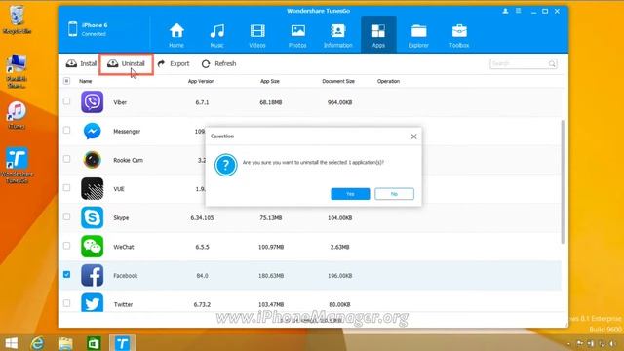The height and width of the screenshot is (351, 624).
Task: Click the Facebook app icon
Action: (x=93, y=275)
